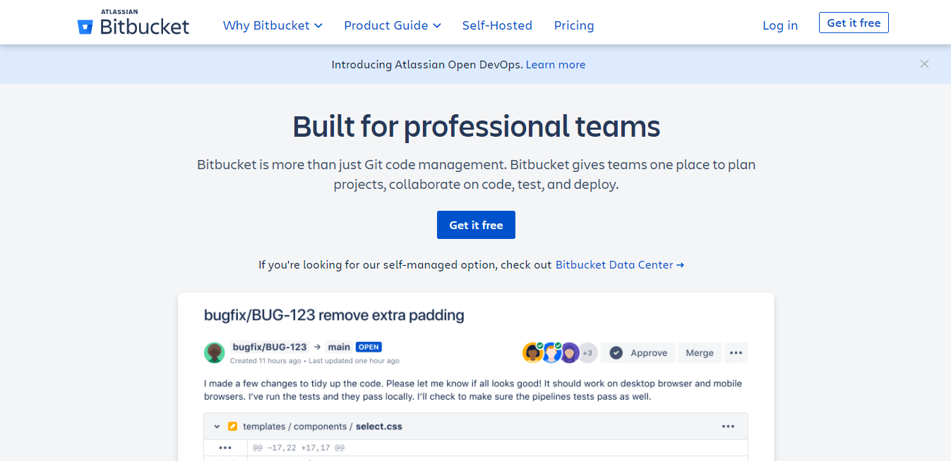Click the orange modified-file icon beside templates
The image size is (951, 461).
(x=232, y=426)
